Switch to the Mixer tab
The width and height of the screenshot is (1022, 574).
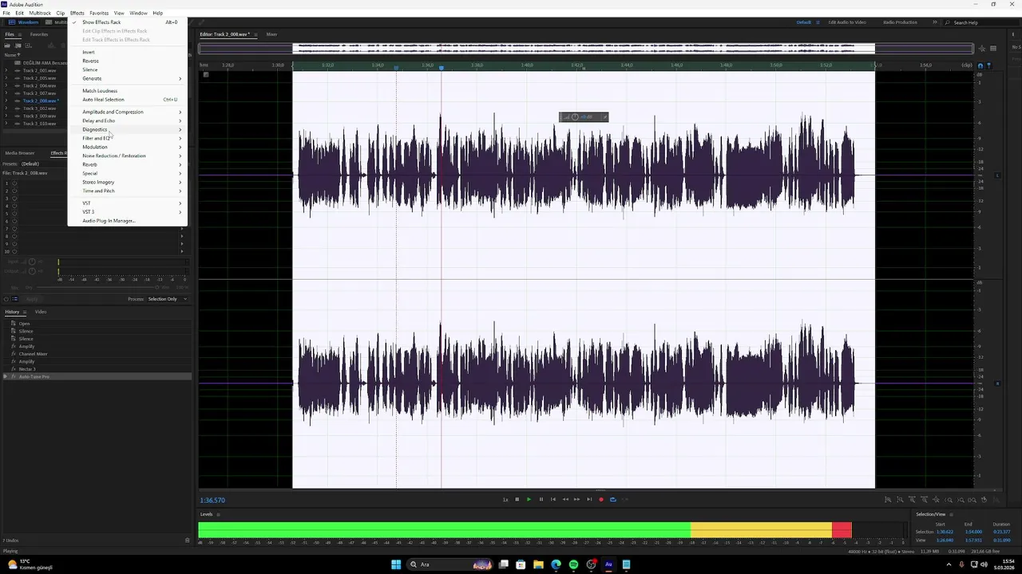pos(271,34)
